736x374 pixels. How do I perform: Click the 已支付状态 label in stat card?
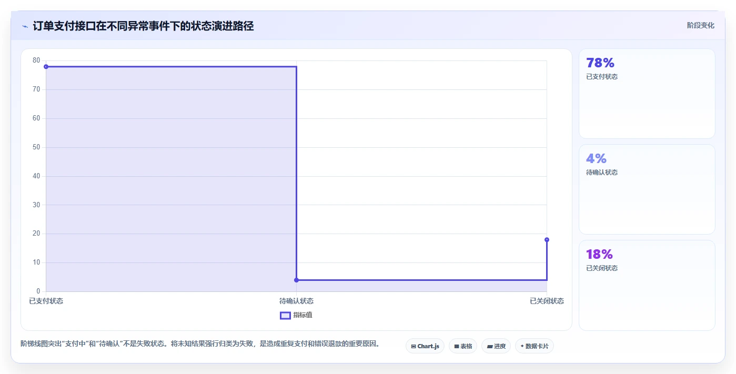click(602, 77)
